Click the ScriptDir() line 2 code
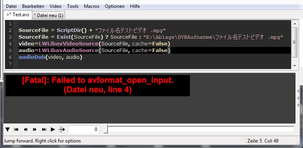Image resolution: width=303 pixels, height=148 pixels. tap(92, 30)
